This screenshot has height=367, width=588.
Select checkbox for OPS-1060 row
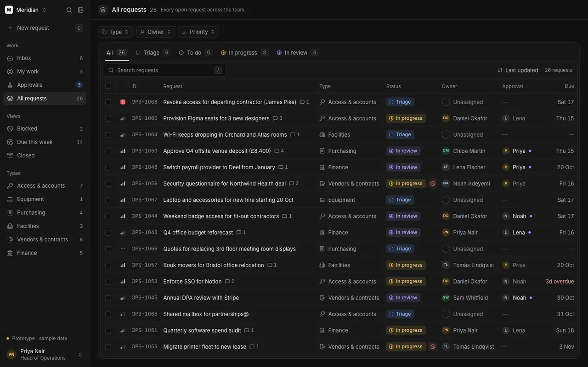tap(108, 118)
